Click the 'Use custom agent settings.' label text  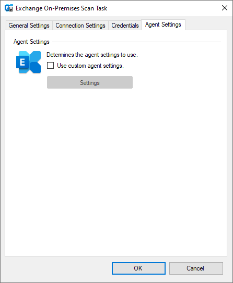pos(90,66)
